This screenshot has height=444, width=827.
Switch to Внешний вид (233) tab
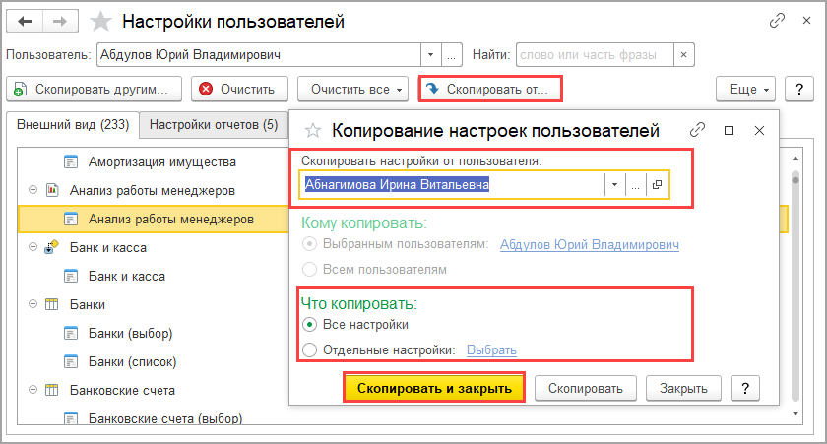click(73, 125)
